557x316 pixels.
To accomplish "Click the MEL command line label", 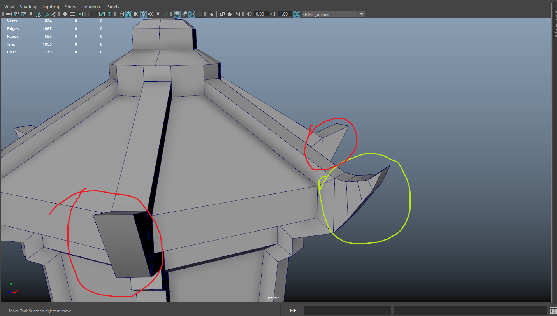I will (294, 310).
